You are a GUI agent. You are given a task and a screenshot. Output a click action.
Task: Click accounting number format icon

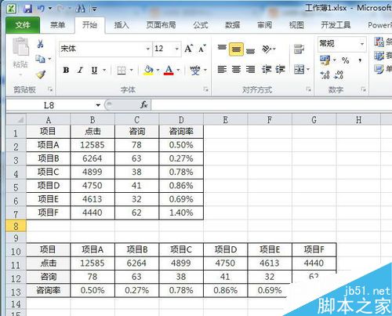325,60
